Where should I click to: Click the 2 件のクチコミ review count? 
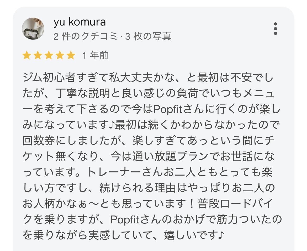(86, 36)
